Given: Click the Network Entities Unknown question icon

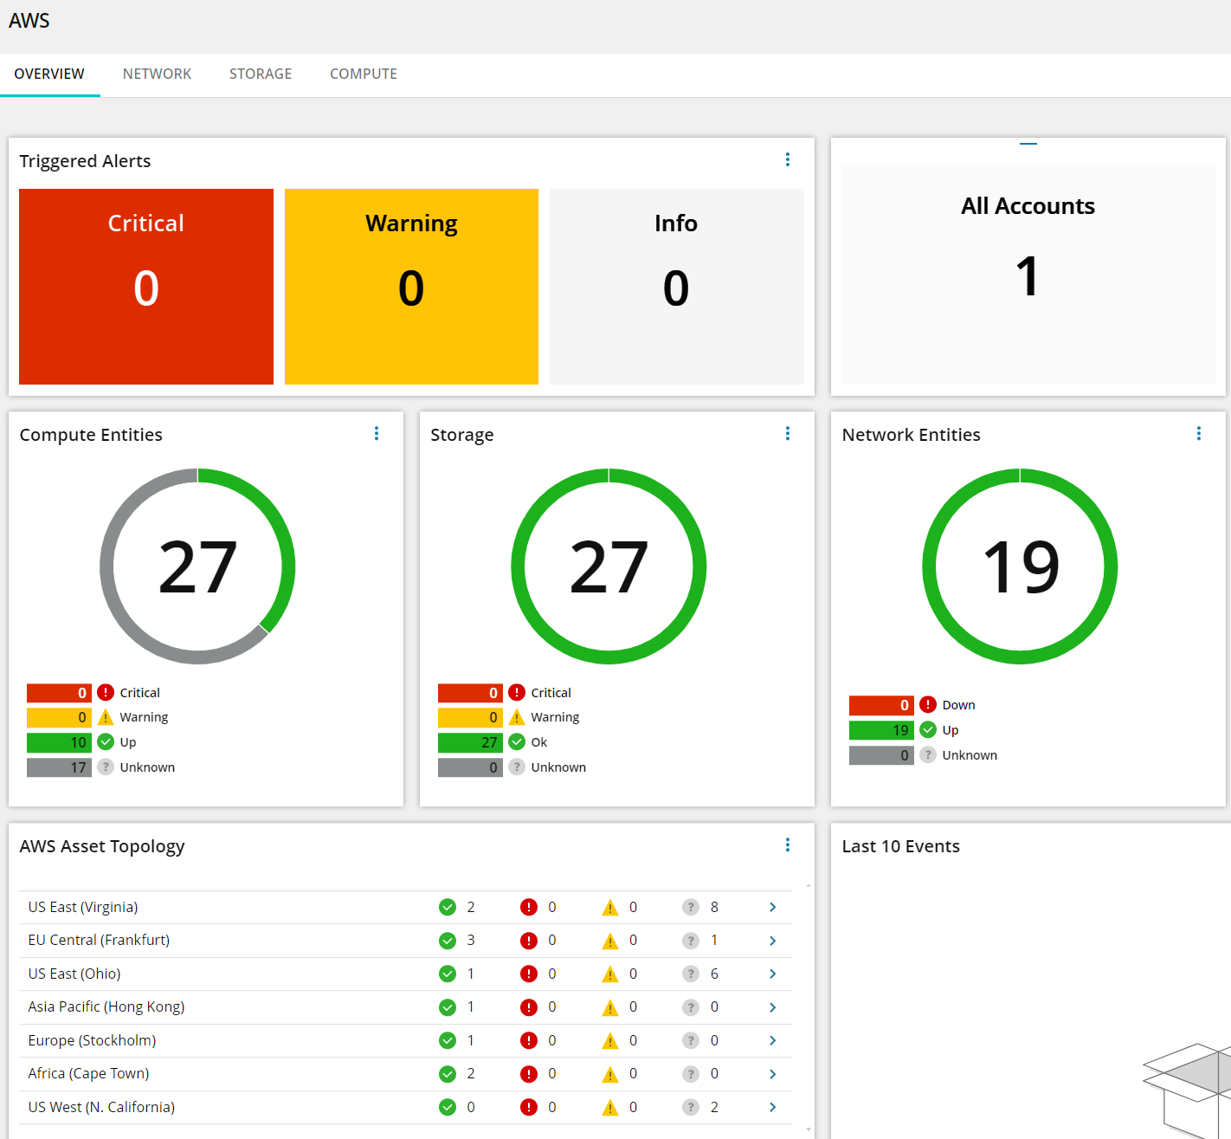Looking at the screenshot, I should [x=928, y=754].
